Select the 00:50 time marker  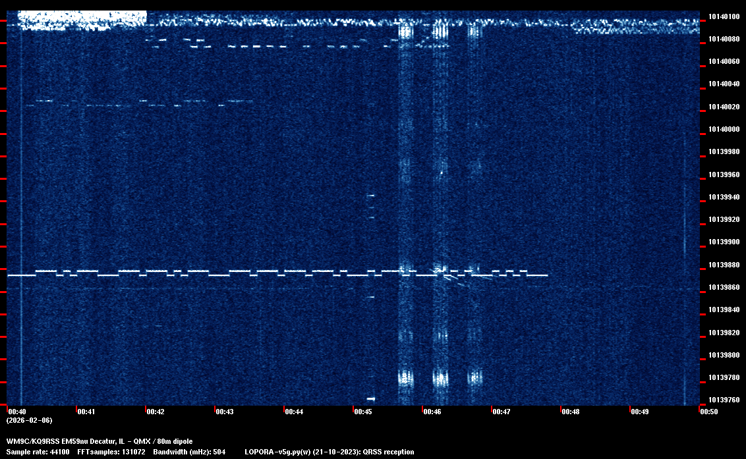[x=709, y=412]
